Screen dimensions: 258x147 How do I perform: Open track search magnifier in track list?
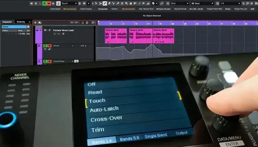(x=93, y=22)
